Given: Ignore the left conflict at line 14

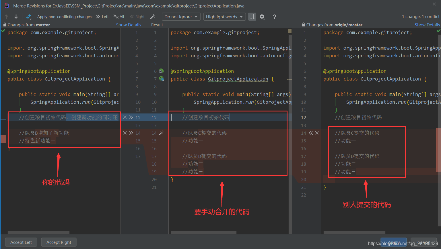Looking at the screenshot, I should pos(125,133).
